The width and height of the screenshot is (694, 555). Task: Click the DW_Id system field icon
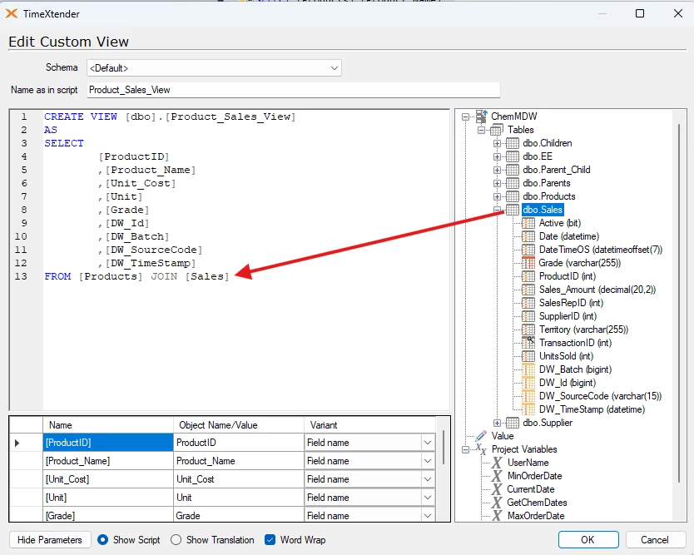[x=528, y=383]
